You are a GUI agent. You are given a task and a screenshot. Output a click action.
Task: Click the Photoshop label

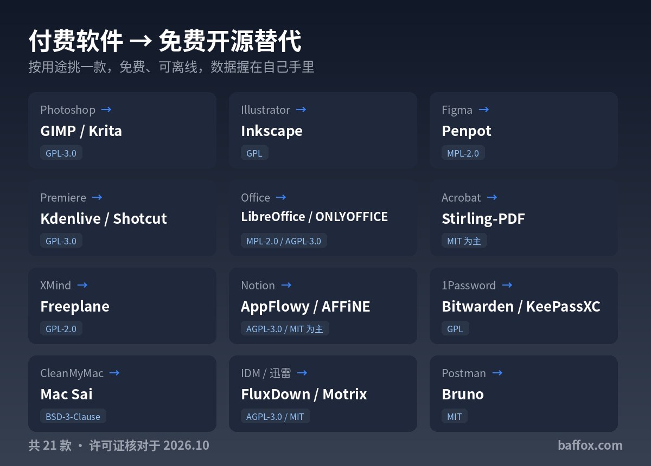(x=68, y=109)
